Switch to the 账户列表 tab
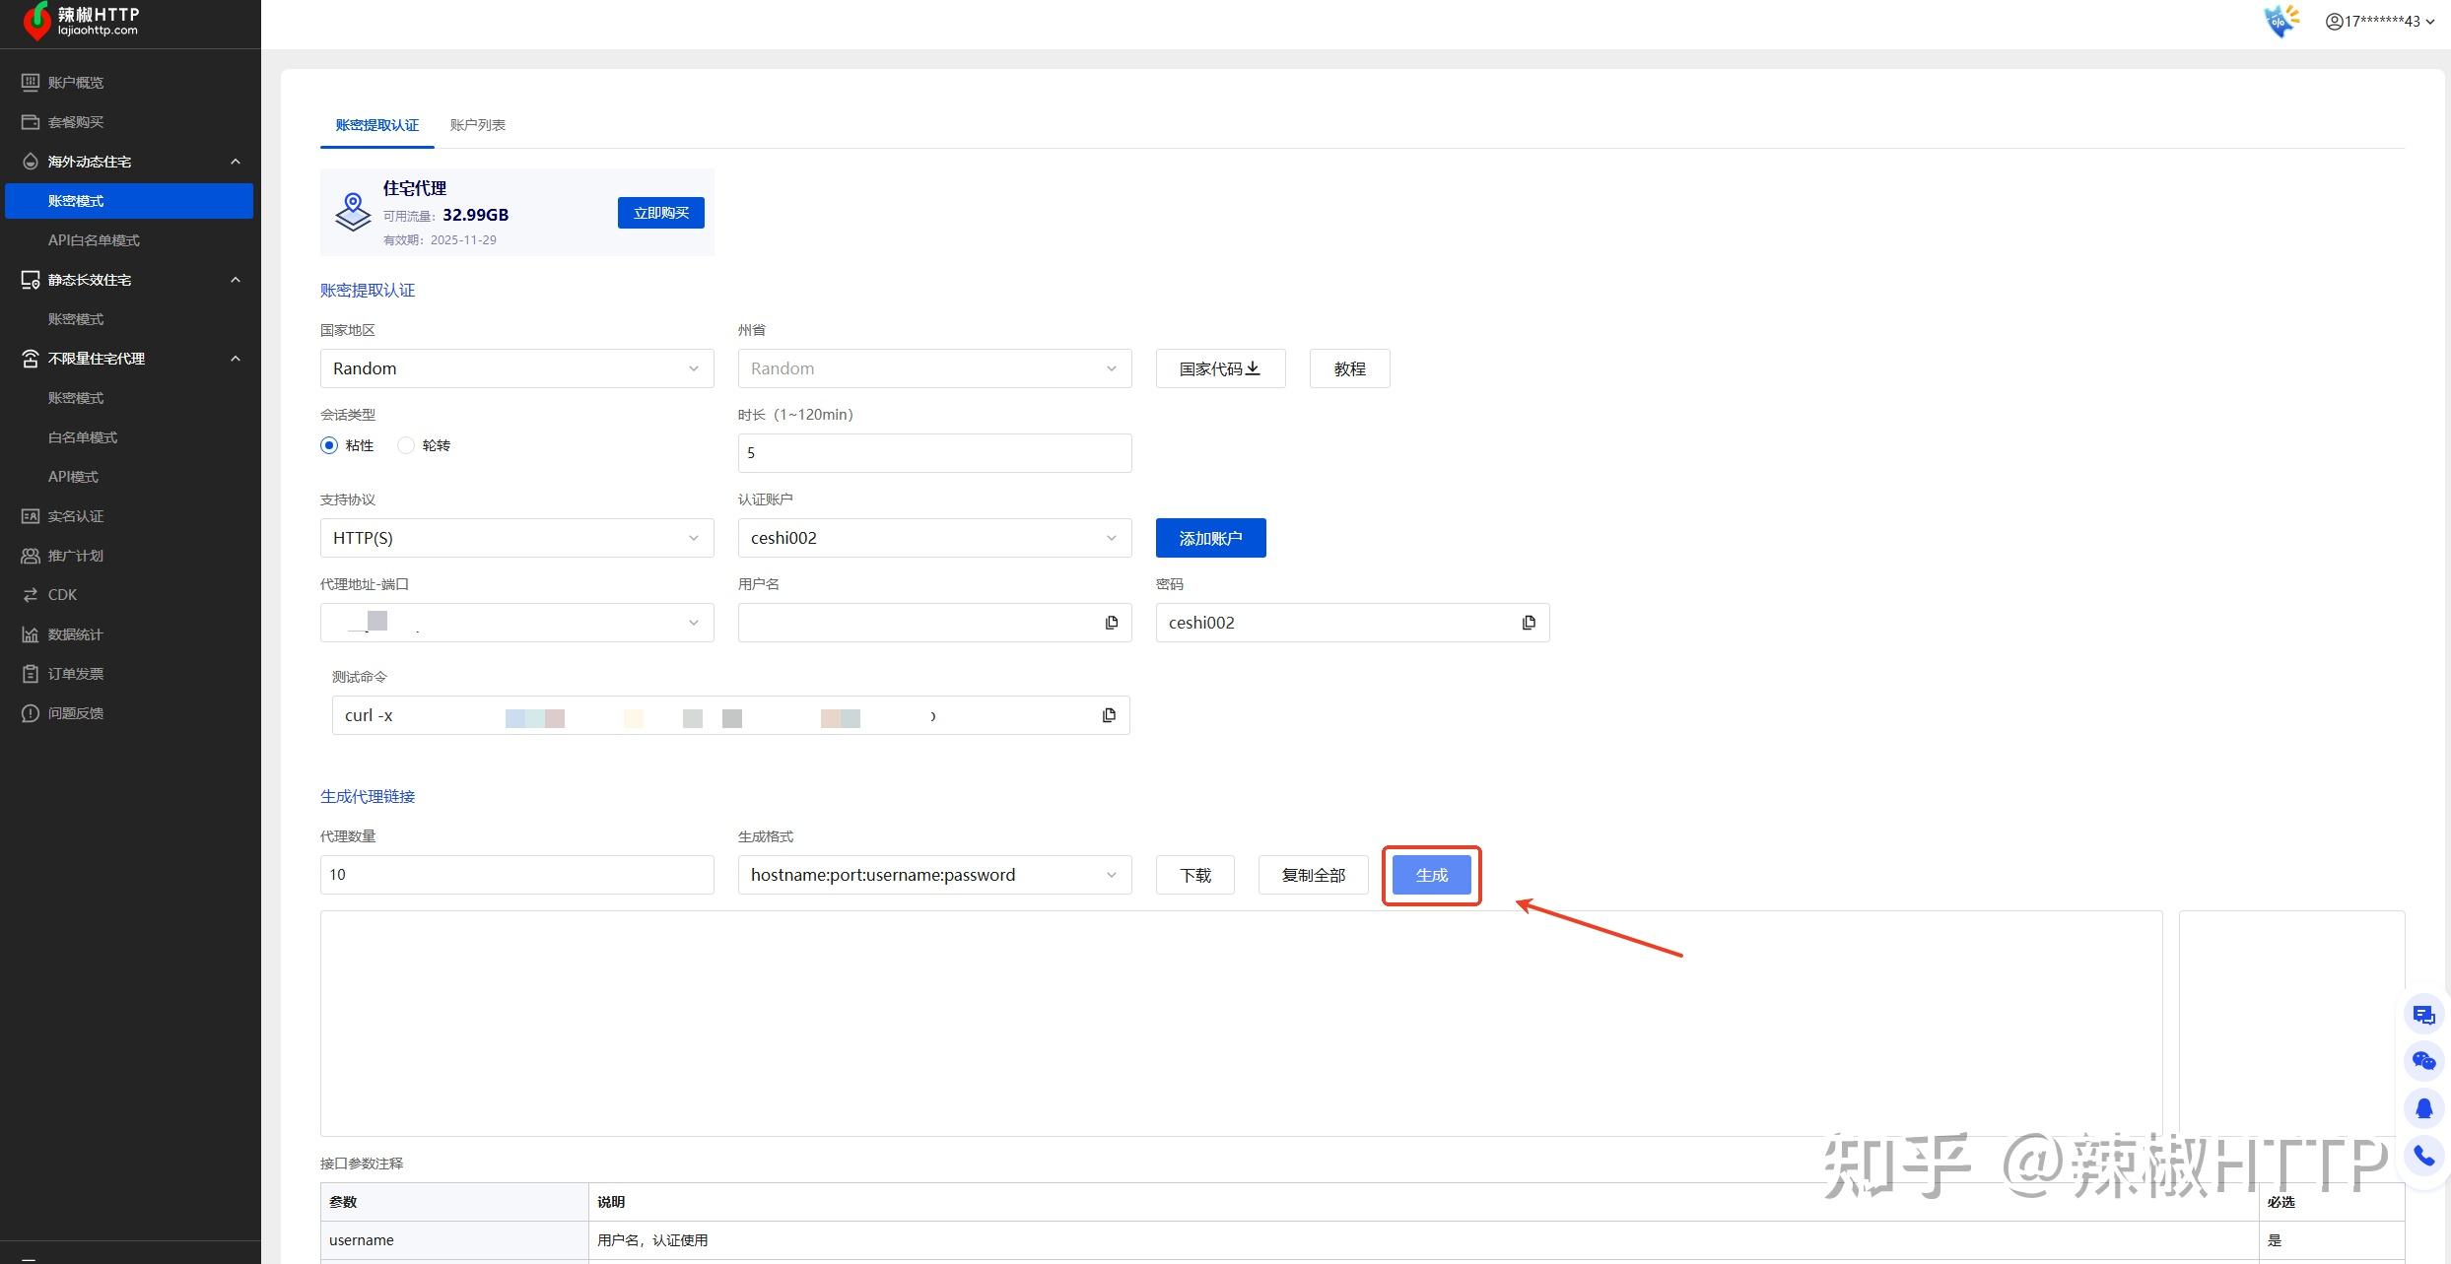2451x1264 pixels. tap(477, 125)
